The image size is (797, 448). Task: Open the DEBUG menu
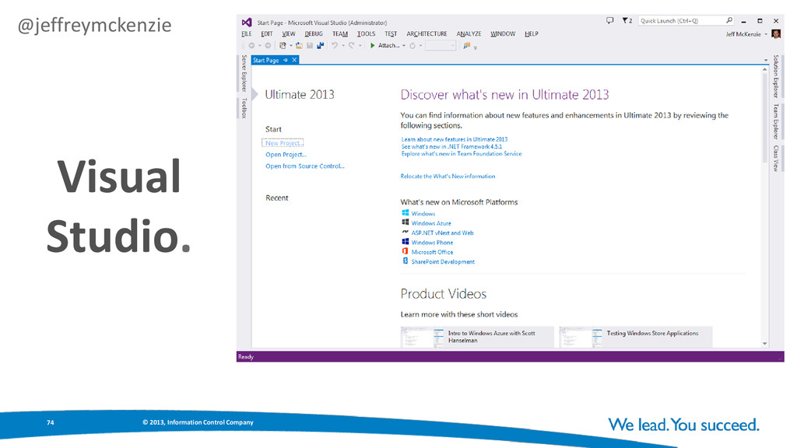click(x=314, y=34)
